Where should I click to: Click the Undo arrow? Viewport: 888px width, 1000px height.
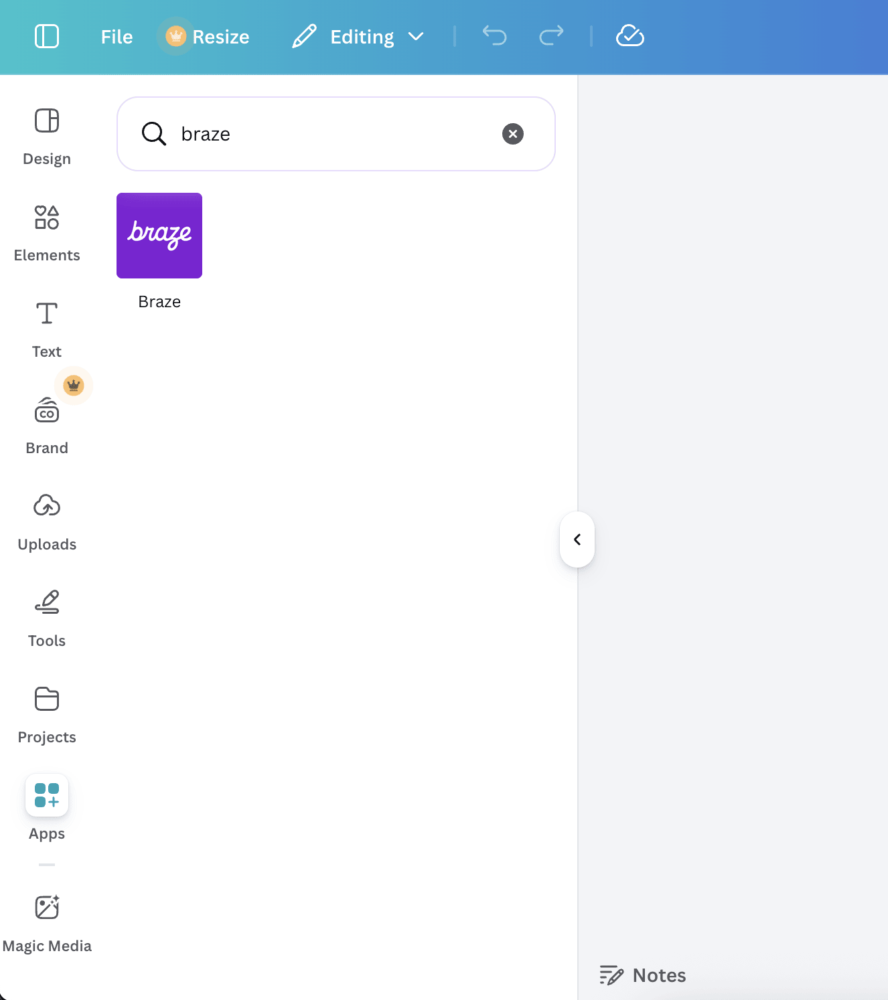[x=495, y=36]
